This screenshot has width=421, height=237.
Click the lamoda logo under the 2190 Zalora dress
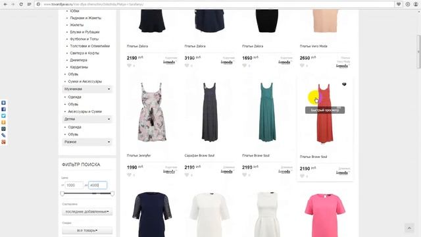point(169,62)
